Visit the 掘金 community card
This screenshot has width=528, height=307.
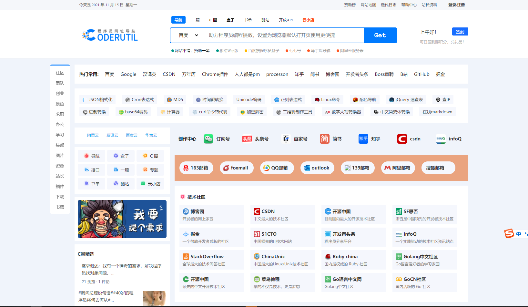point(211,237)
